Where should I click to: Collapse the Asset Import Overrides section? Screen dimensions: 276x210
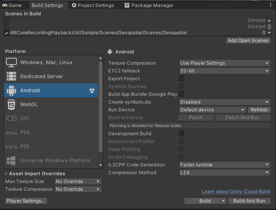(6, 174)
